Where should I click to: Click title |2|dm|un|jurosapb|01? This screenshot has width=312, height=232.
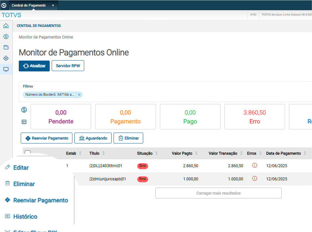point(107,179)
